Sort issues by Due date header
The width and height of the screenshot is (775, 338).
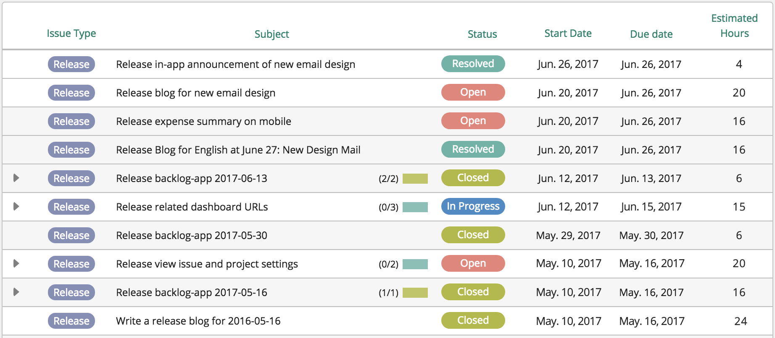coord(651,34)
